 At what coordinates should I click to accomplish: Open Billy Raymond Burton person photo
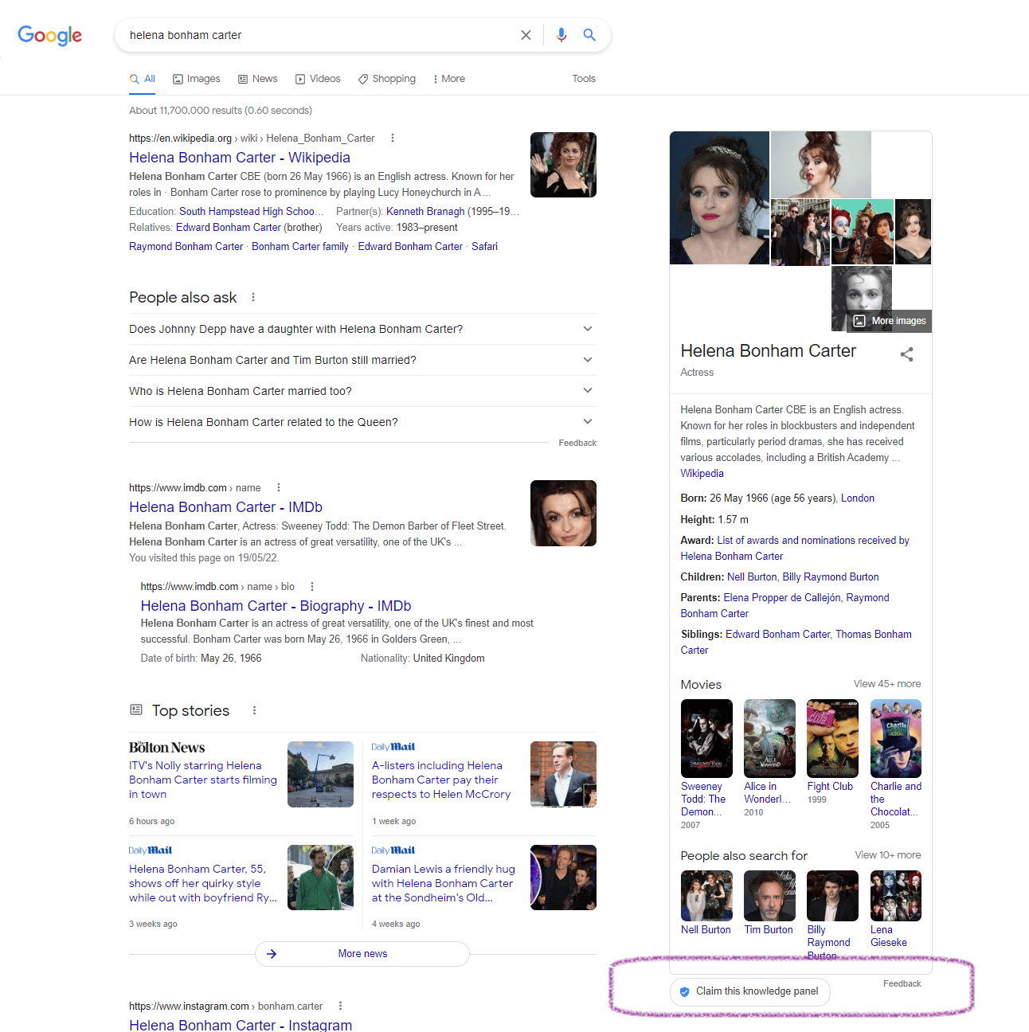(x=832, y=896)
